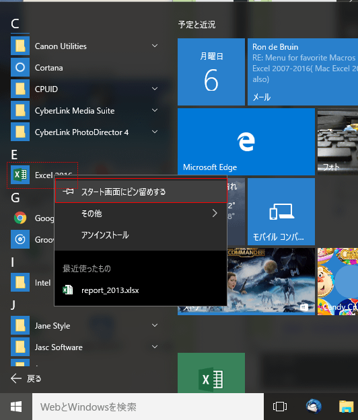Open the Candy Crush tile

[338, 282]
